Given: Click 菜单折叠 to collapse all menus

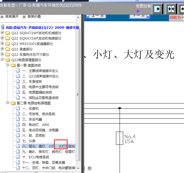Looking at the screenshot, I should point(34,17).
